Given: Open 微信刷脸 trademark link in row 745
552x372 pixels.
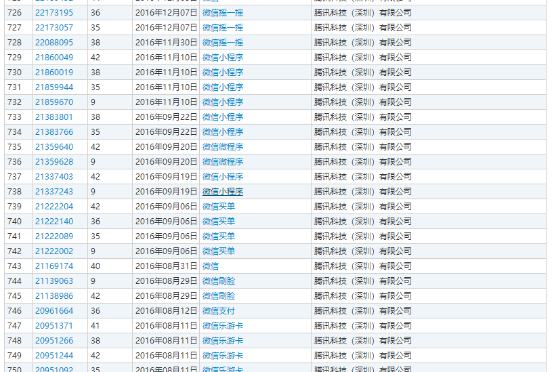Looking at the screenshot, I should point(219,296).
